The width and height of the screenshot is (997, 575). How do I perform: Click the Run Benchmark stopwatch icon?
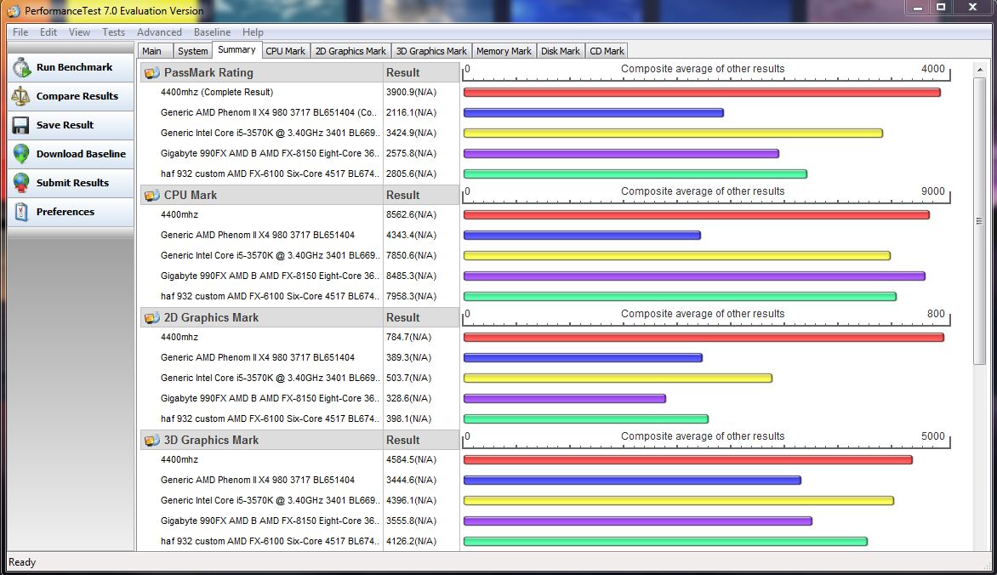(x=21, y=67)
